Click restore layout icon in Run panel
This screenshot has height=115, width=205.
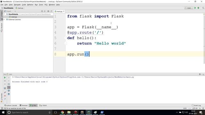click(x=5, y=88)
